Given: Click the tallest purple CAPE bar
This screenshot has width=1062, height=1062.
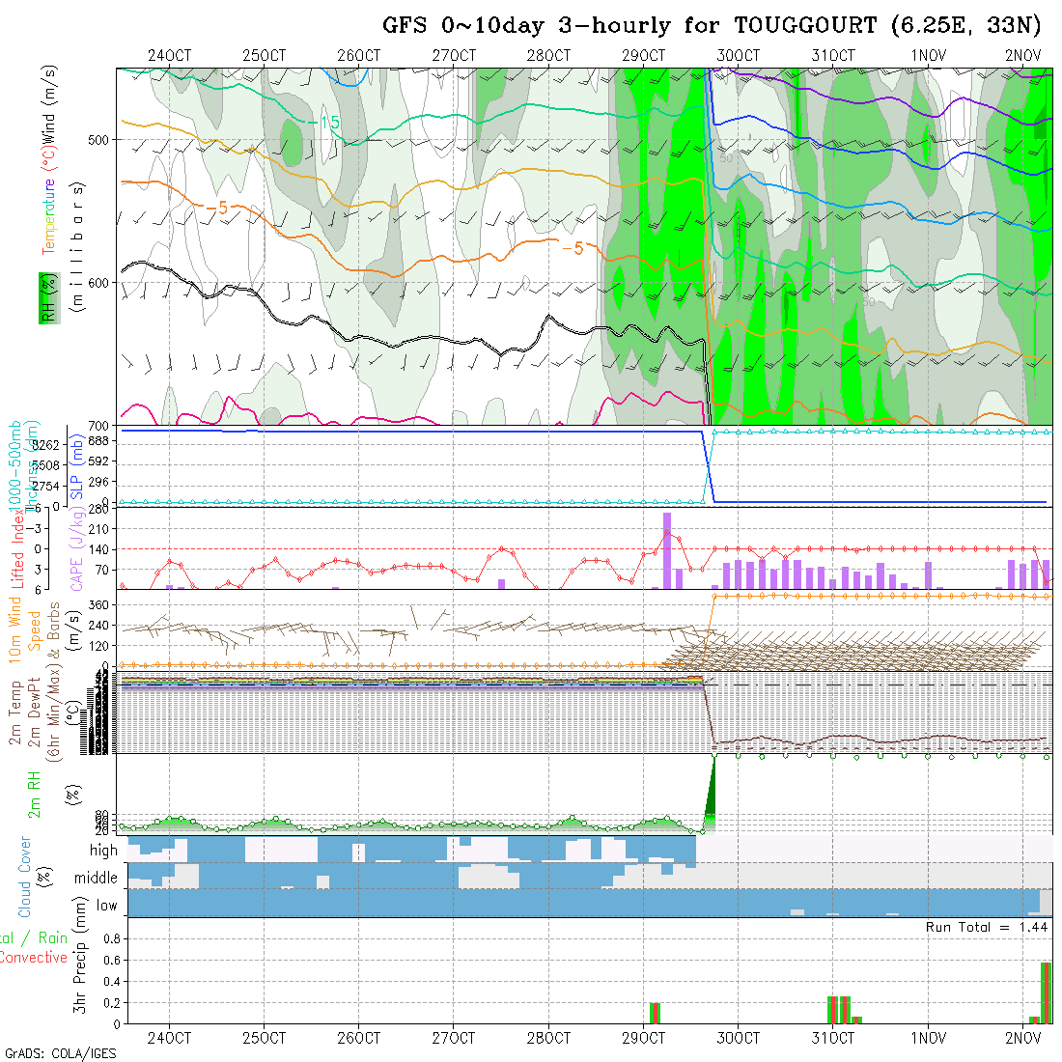Looking at the screenshot, I should click(667, 550).
